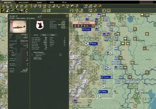The height and width of the screenshot is (109, 156).
Task: Toggle the 'AUTO <NONE>' loadout option
Action: click(x=38, y=59)
